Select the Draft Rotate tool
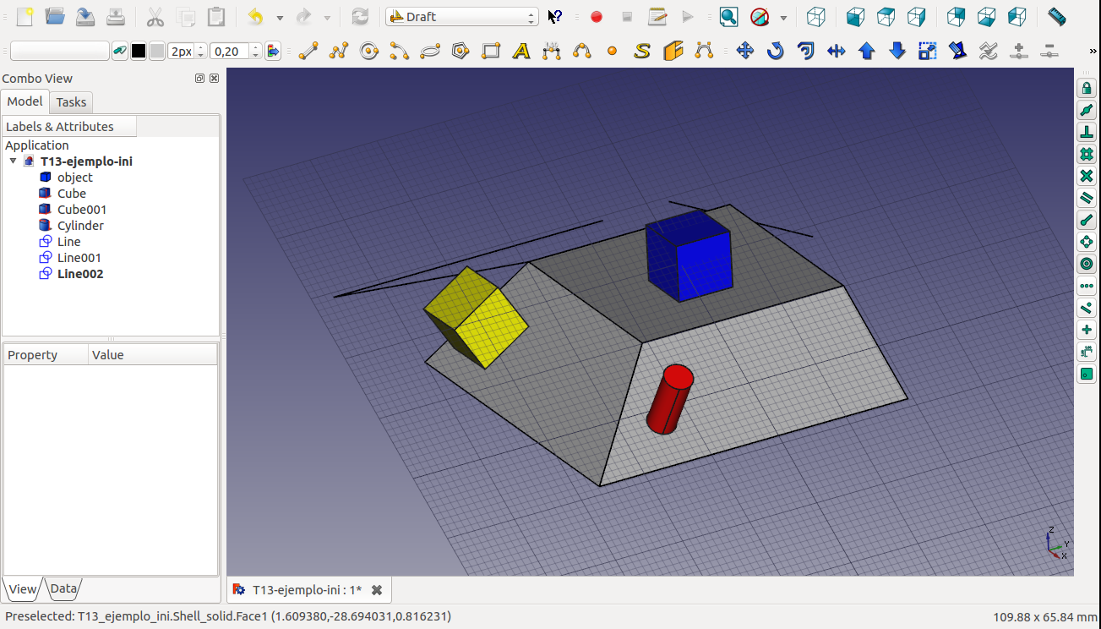 [x=775, y=52]
